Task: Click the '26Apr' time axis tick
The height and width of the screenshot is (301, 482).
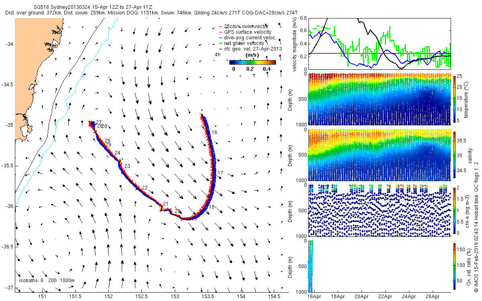Action: (433, 297)
